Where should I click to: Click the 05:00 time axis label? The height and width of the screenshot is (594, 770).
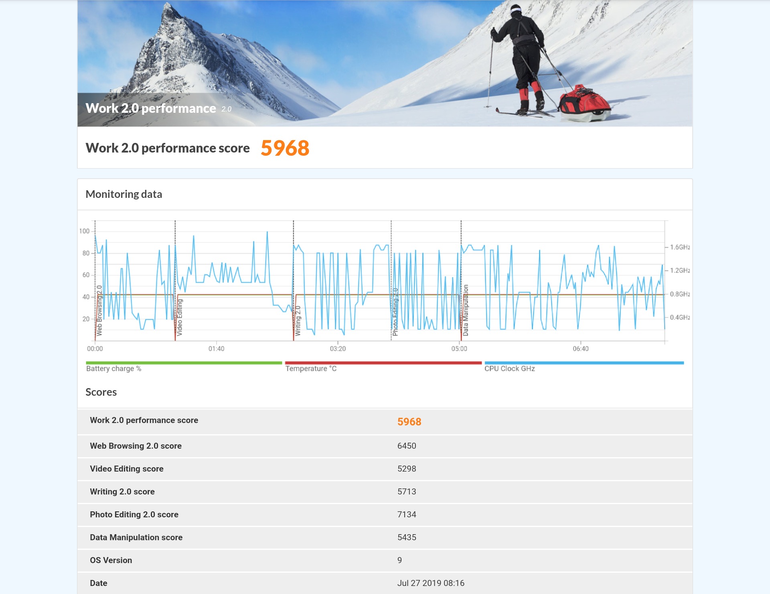click(459, 349)
